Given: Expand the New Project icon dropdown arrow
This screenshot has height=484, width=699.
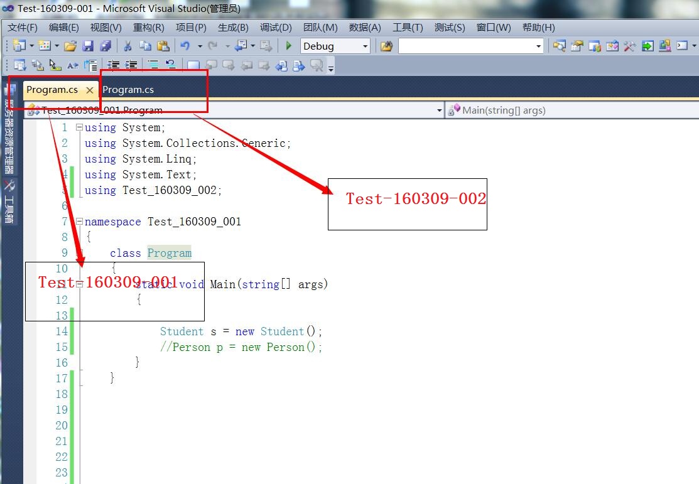Looking at the screenshot, I should (31, 46).
